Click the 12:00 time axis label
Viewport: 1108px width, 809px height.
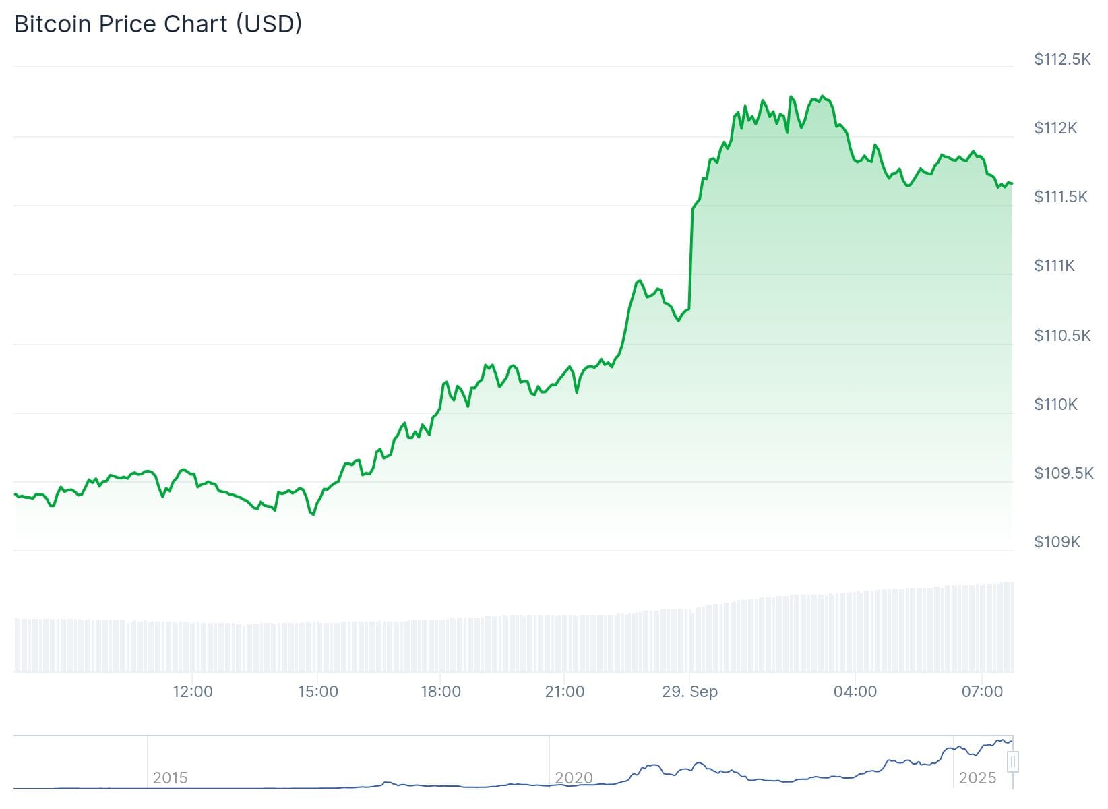coord(193,692)
